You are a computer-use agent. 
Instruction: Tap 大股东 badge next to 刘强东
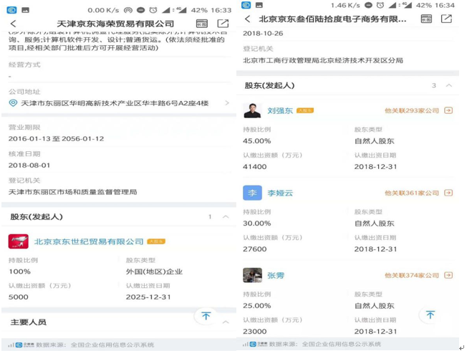click(x=305, y=110)
